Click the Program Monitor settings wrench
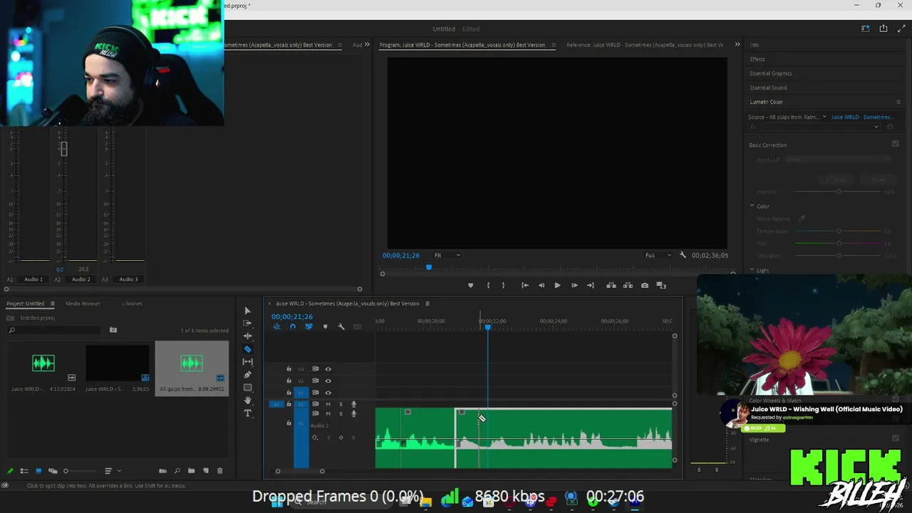This screenshot has width=912, height=513. tap(683, 255)
